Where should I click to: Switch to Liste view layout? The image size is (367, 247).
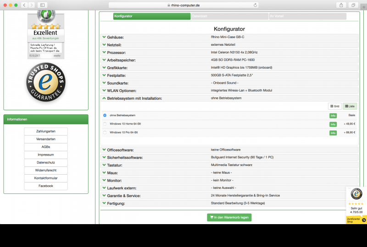pos(350,106)
